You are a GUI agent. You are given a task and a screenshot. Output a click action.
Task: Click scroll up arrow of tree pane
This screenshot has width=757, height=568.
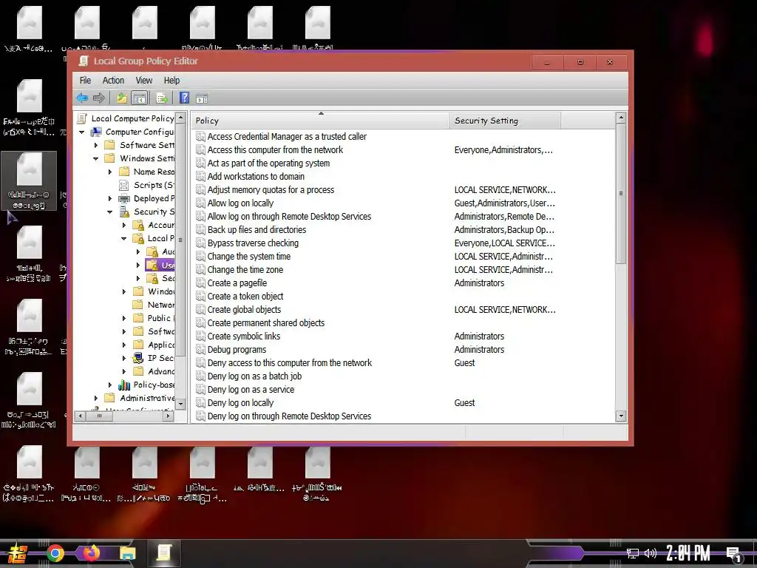point(180,118)
